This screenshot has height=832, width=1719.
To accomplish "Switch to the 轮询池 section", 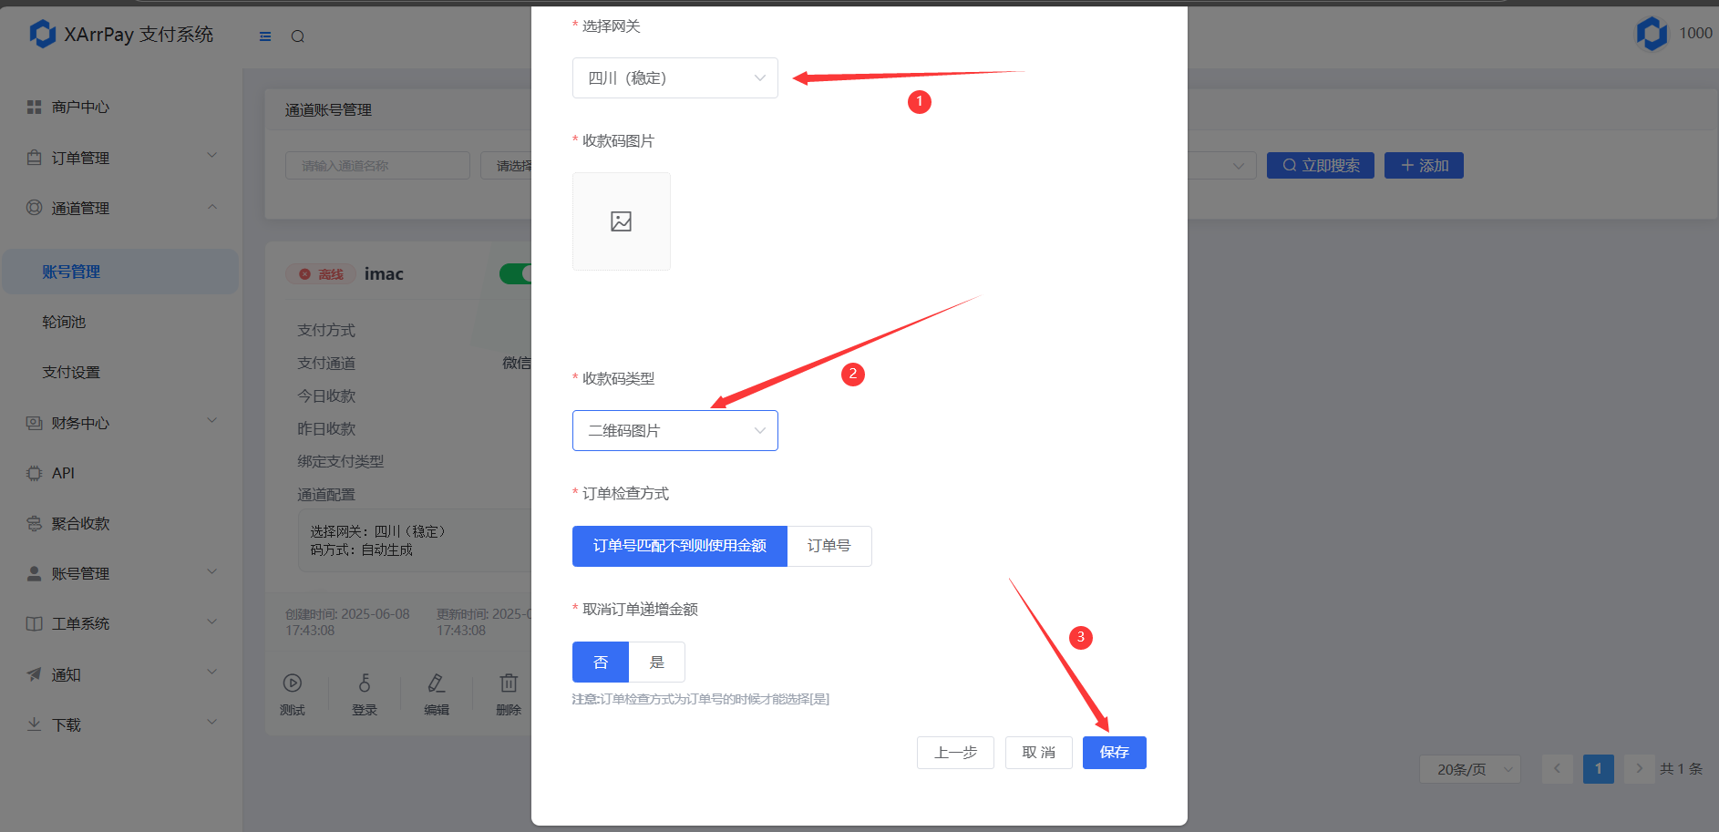I will (63, 322).
